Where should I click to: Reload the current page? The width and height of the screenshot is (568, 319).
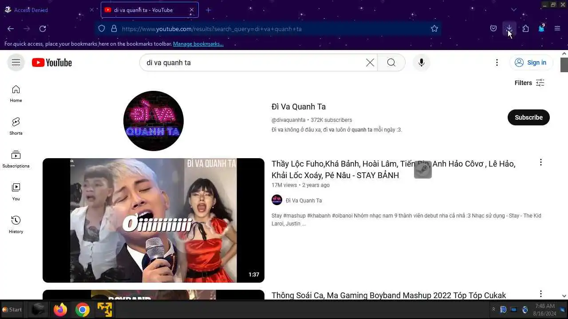click(x=43, y=29)
